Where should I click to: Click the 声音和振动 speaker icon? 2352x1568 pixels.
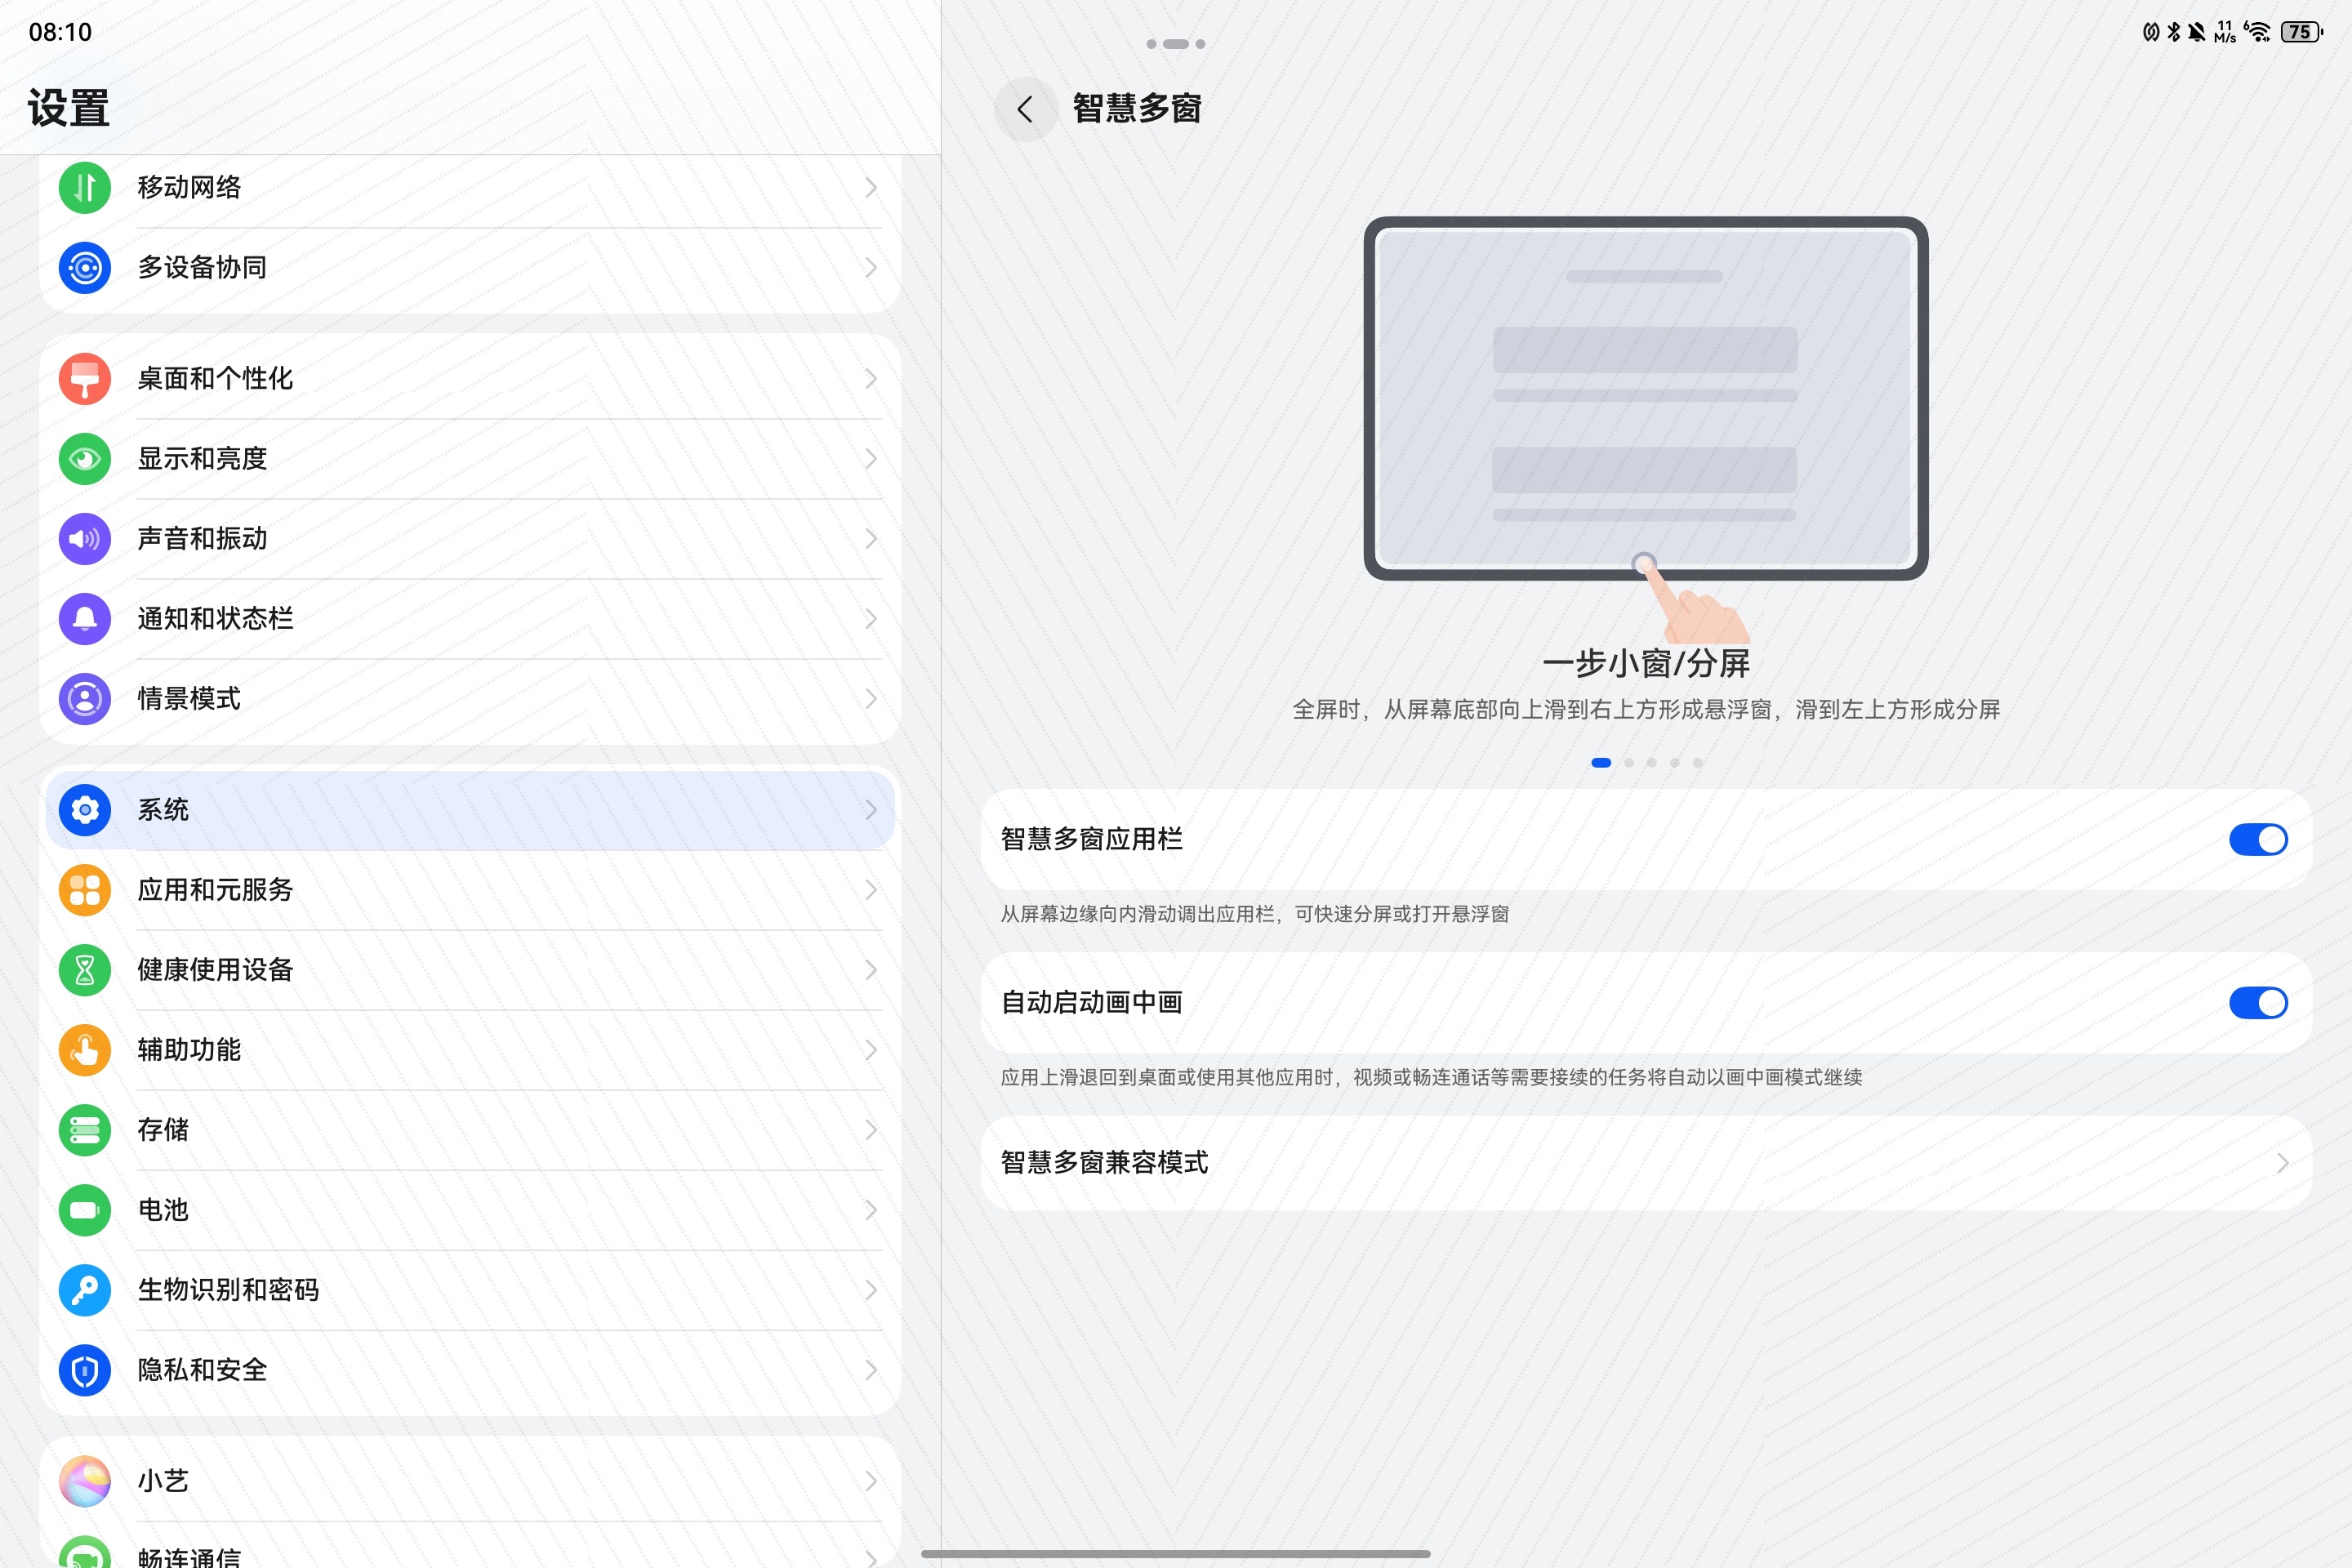point(85,538)
